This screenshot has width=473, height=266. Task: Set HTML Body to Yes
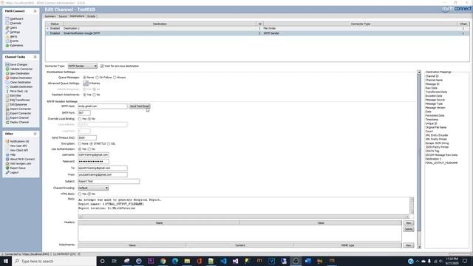click(80, 194)
